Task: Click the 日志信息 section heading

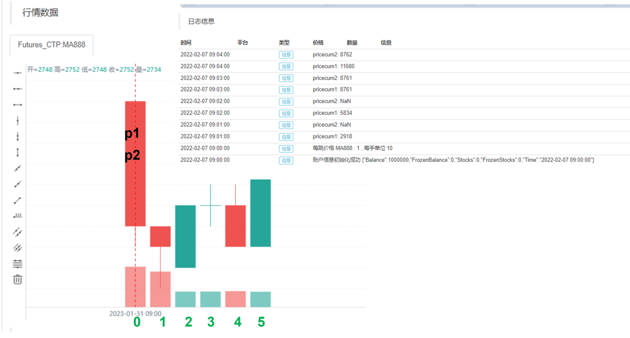Action: [x=201, y=21]
